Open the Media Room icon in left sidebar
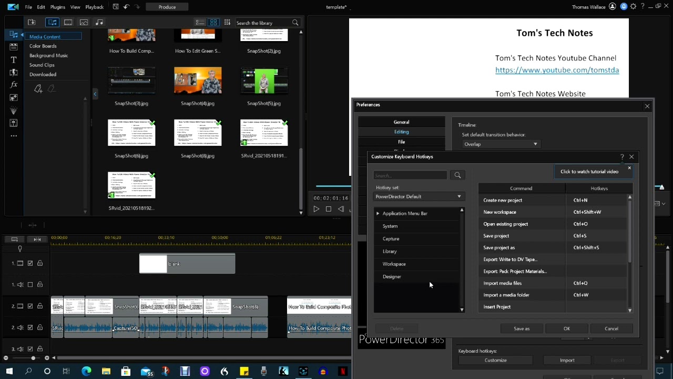 (14, 34)
